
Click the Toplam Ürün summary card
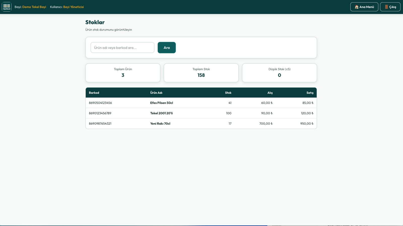123,73
